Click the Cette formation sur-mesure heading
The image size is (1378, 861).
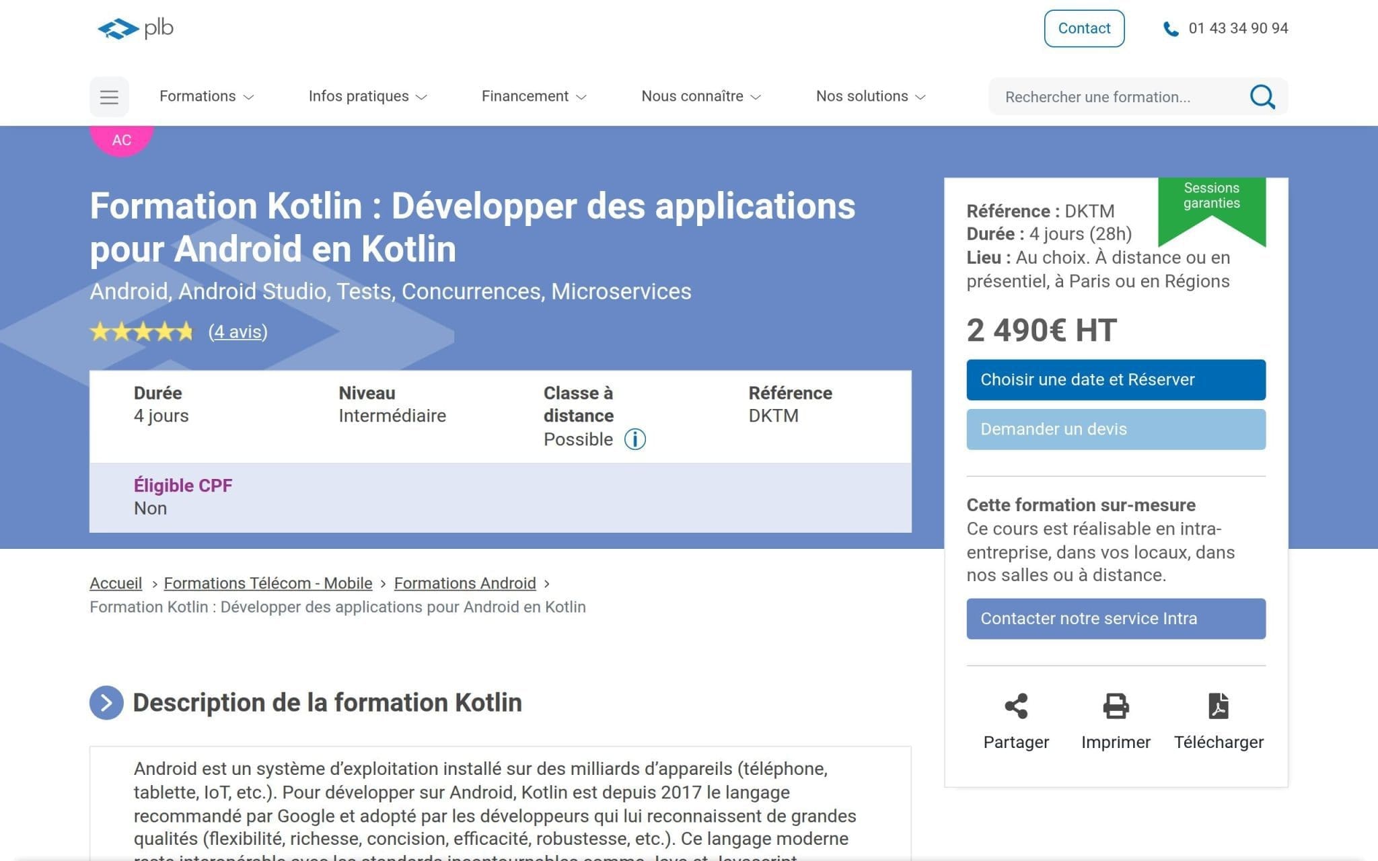click(1081, 505)
